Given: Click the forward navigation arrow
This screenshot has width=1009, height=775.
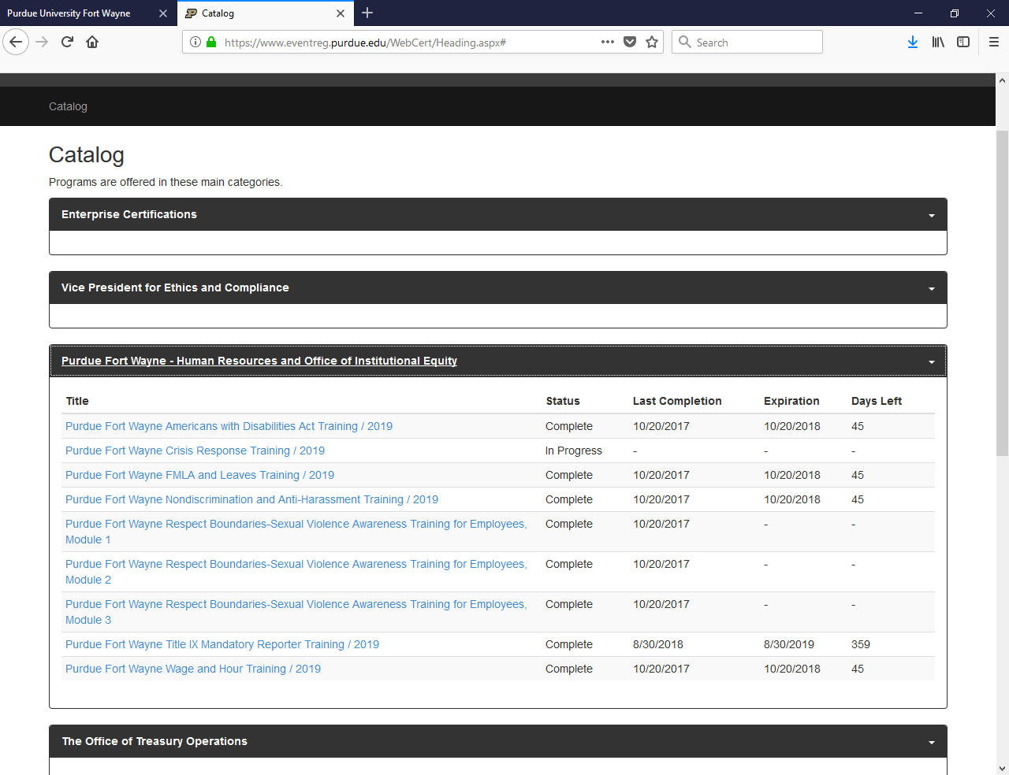Looking at the screenshot, I should click(42, 42).
